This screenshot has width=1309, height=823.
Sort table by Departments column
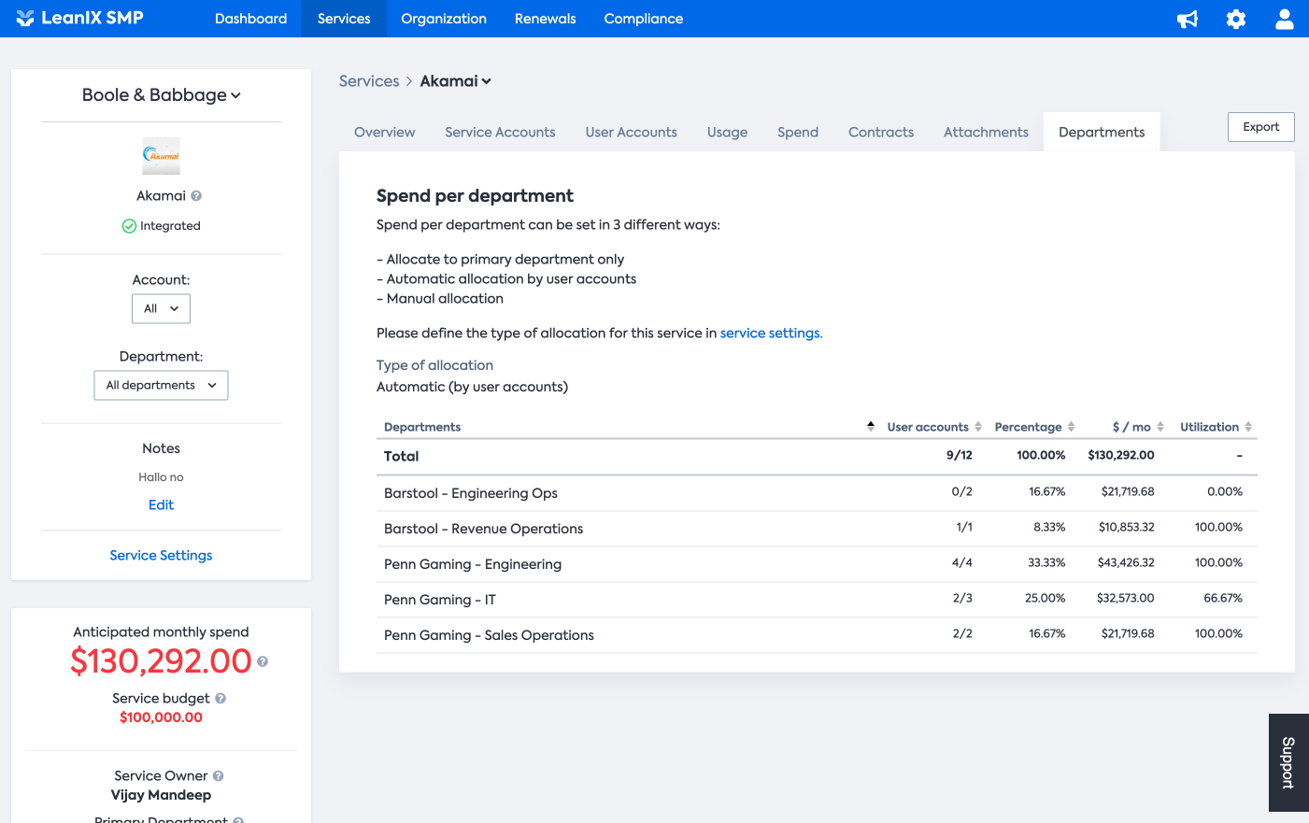click(422, 427)
